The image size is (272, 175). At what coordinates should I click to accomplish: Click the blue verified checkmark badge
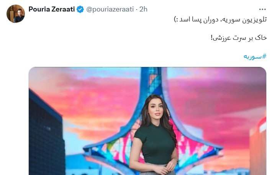point(80,9)
